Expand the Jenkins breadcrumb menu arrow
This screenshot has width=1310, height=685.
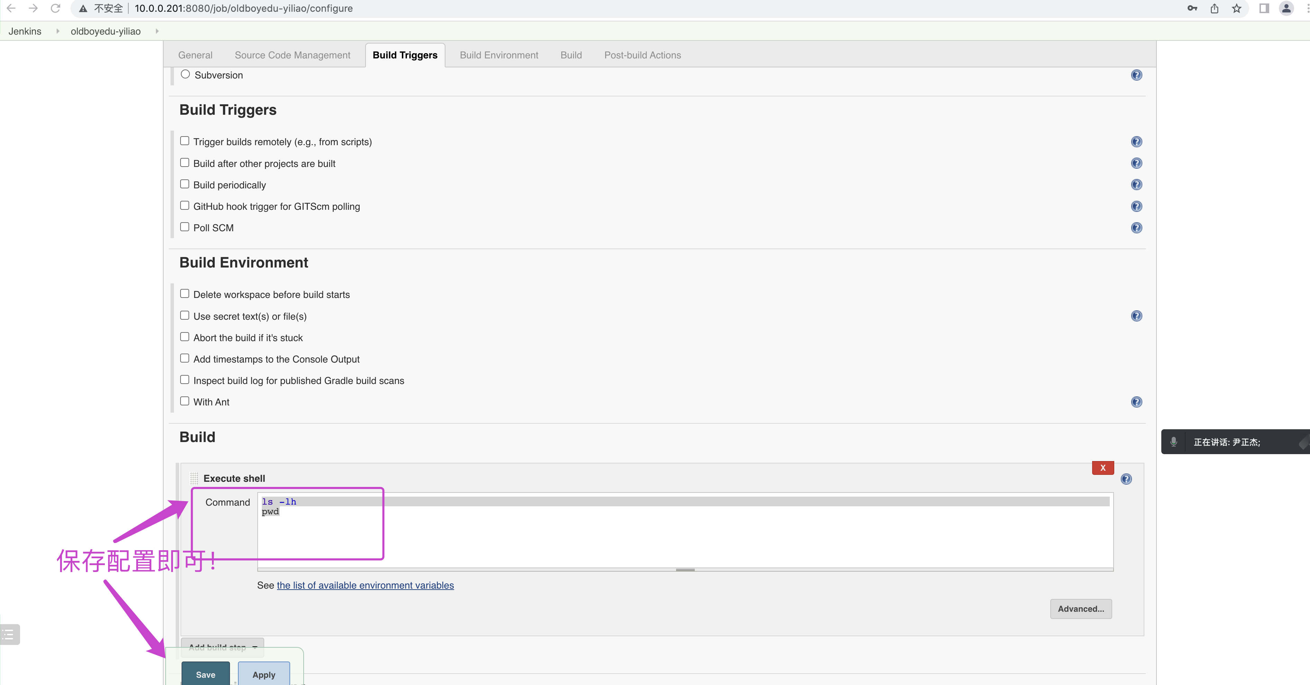[x=57, y=31]
